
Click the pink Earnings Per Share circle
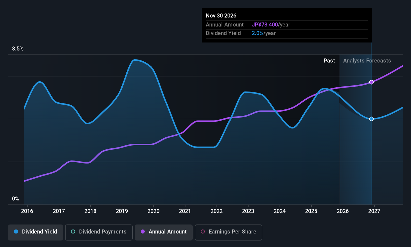click(x=203, y=232)
